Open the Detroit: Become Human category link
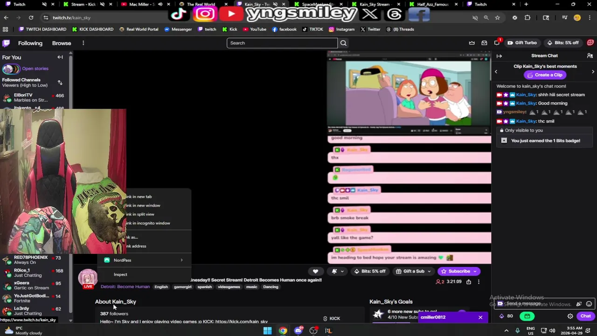Viewport: 597px width, 336px height. pos(125,287)
